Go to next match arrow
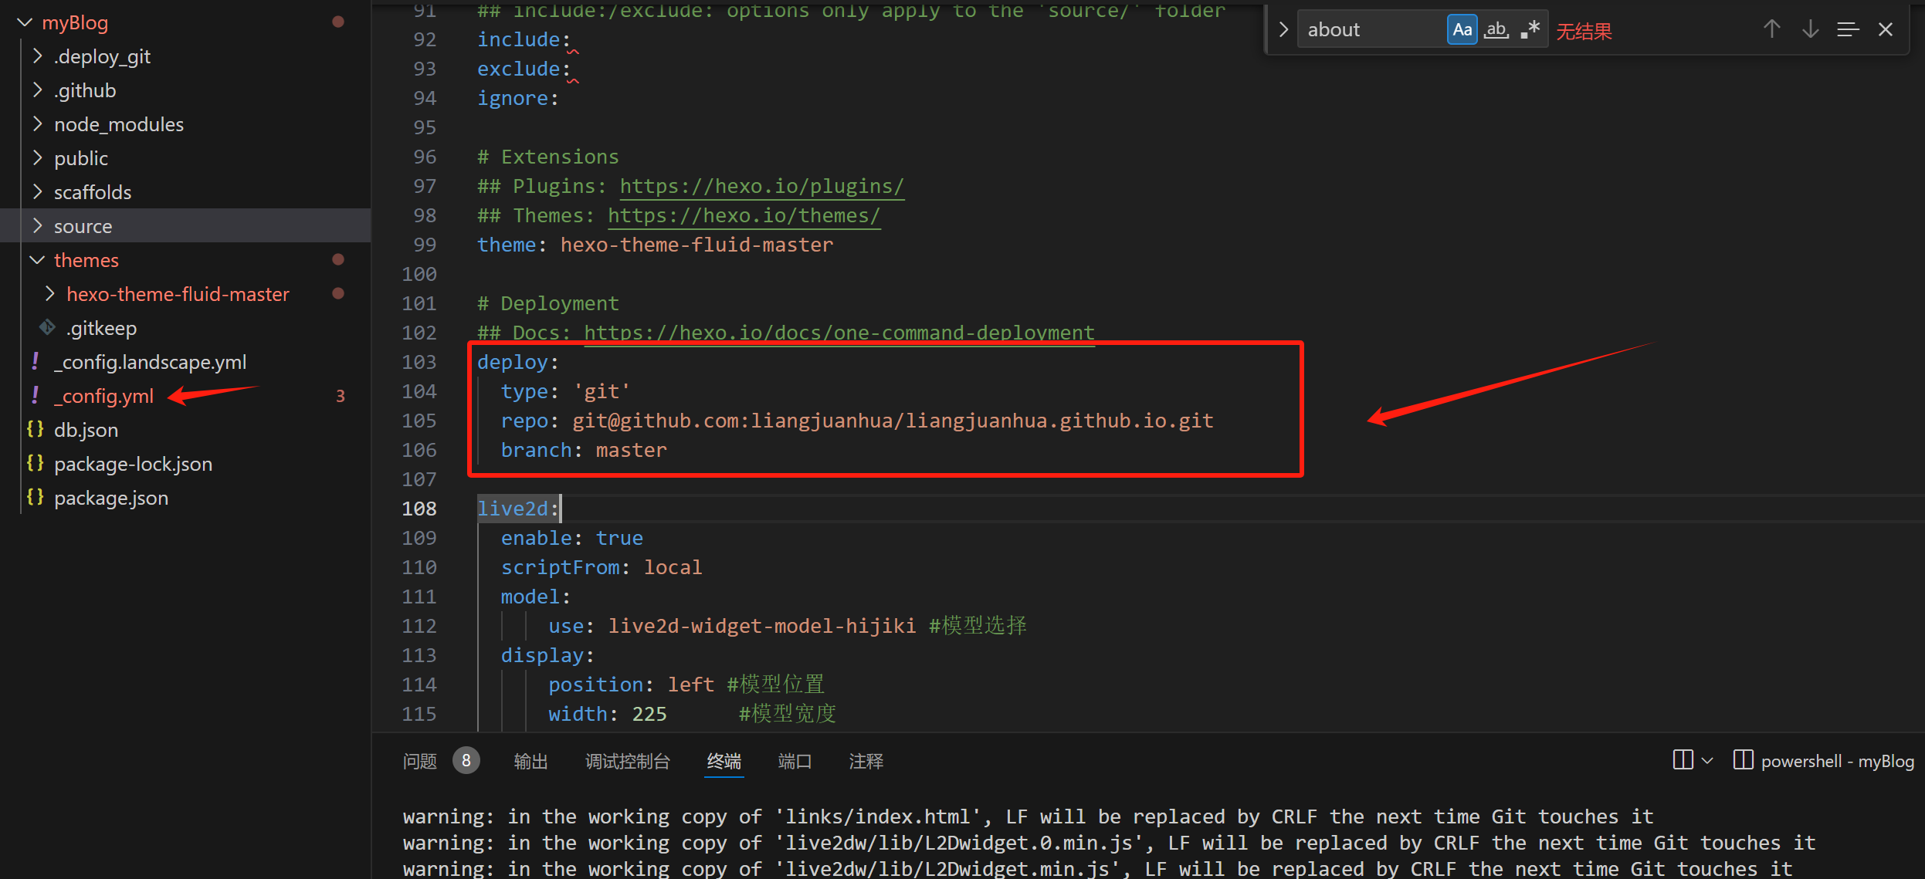The width and height of the screenshot is (1925, 879). pyautogui.click(x=1810, y=30)
